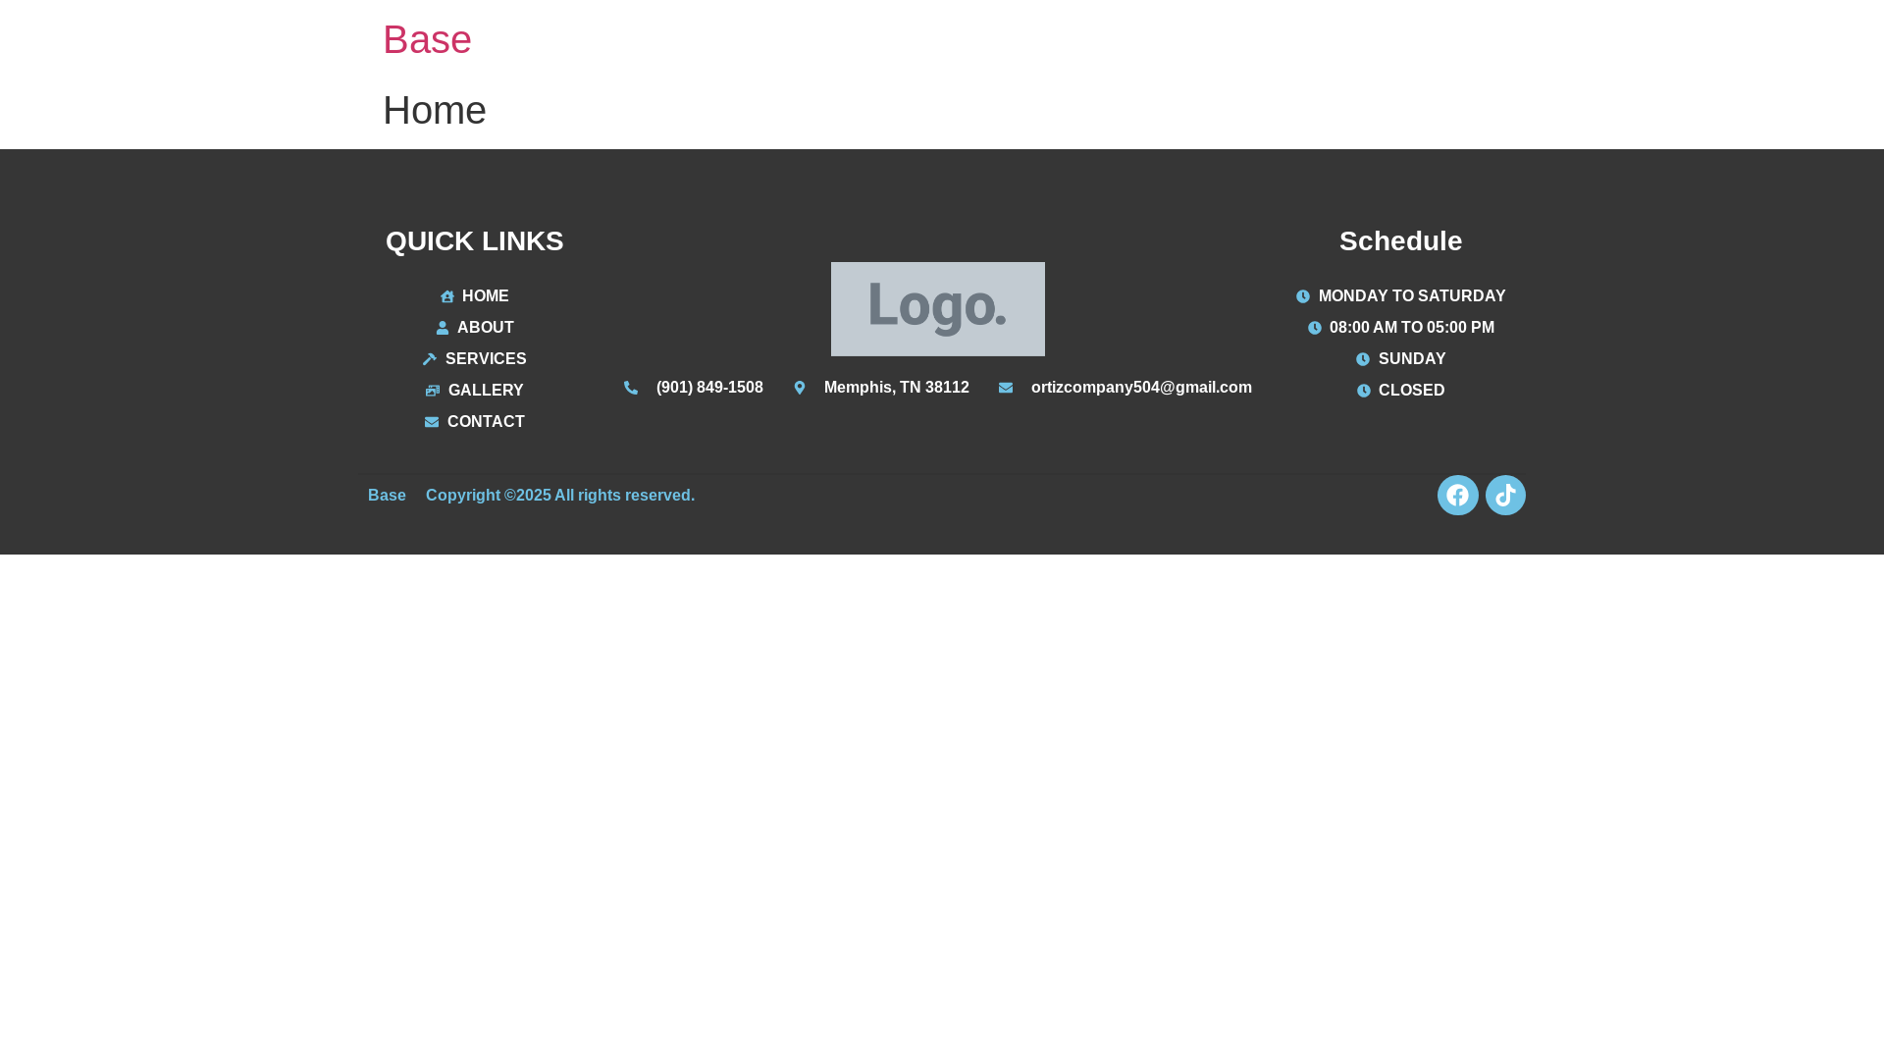
Task: Click the Logo placeholder image
Action: pos(938,309)
